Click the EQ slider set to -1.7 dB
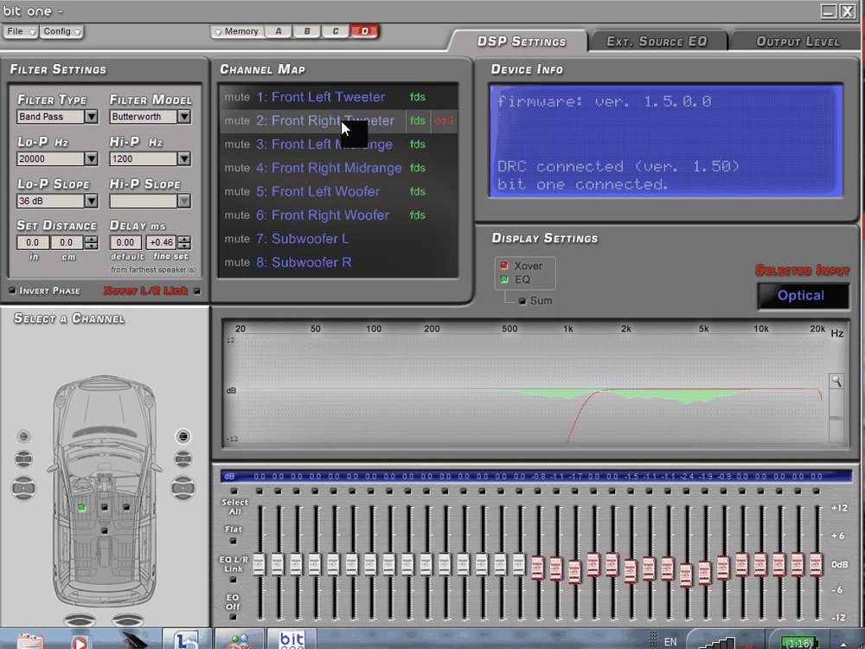865x649 pixels. coord(575,572)
